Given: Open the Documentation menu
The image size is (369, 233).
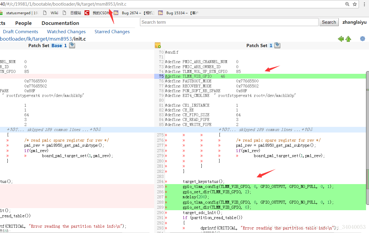Looking at the screenshot, I should [60, 23].
